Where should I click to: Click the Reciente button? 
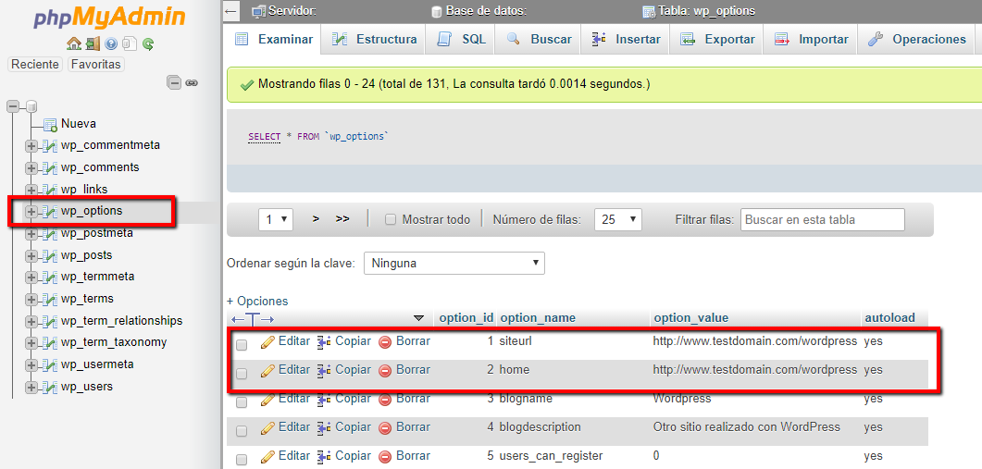pyautogui.click(x=36, y=65)
